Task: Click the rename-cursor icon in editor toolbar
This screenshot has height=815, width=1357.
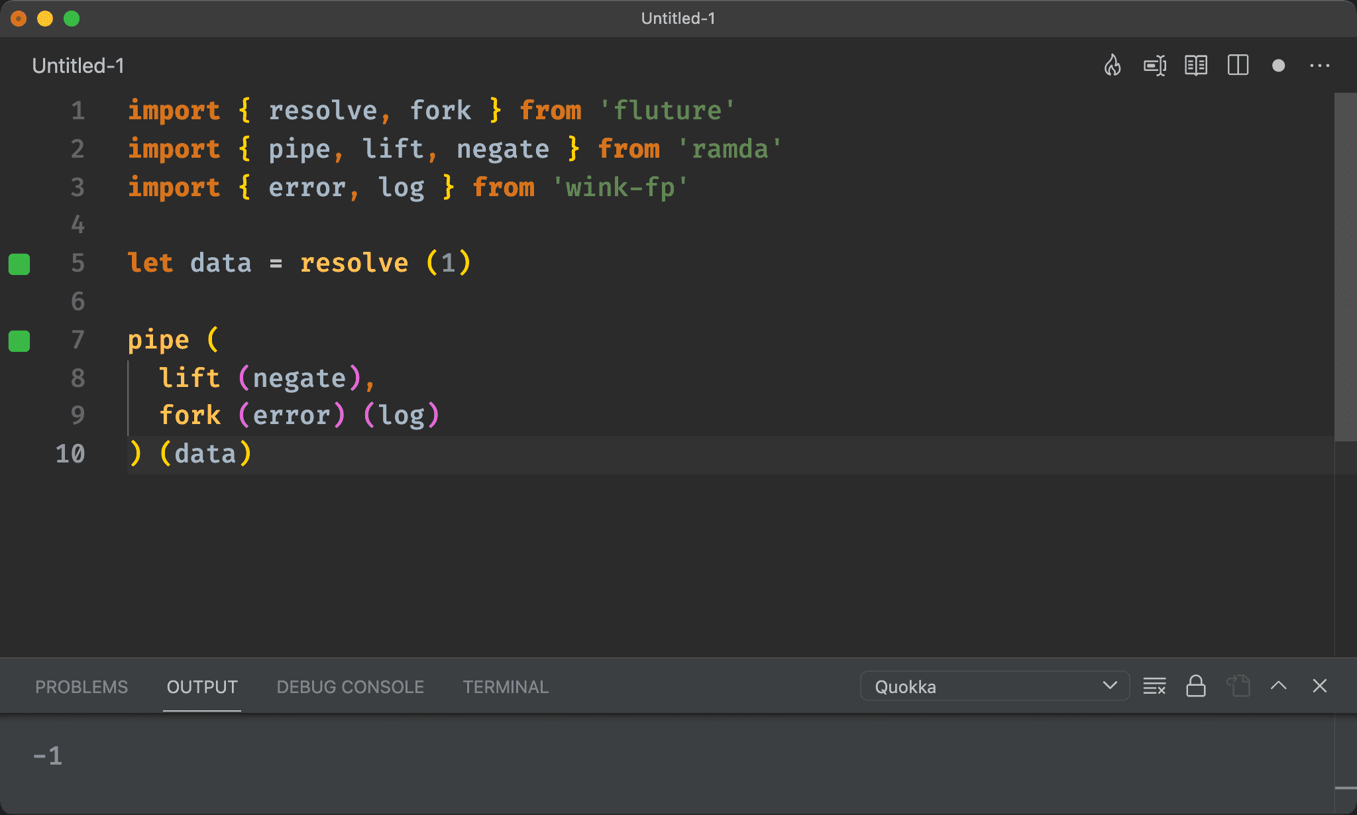Action: [1155, 66]
